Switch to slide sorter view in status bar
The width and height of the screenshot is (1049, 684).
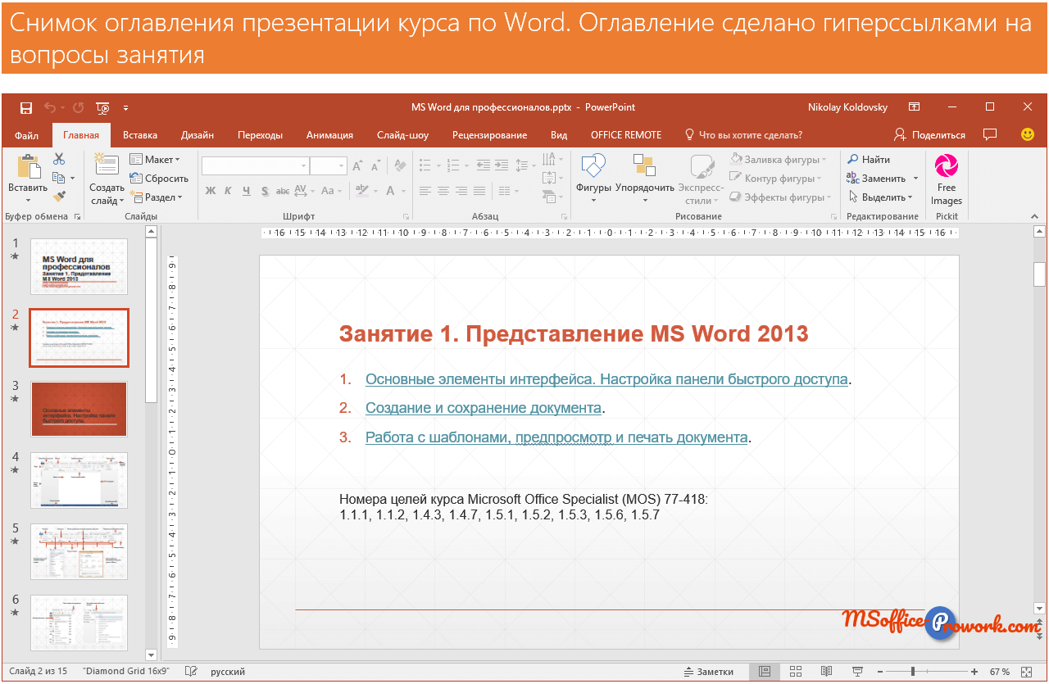795,671
